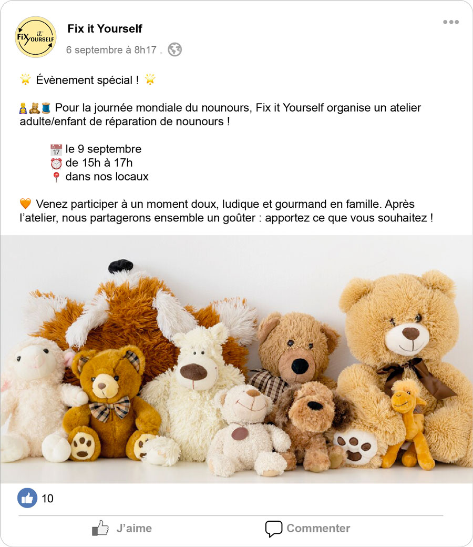Image resolution: width=473 pixels, height=547 pixels.
Task: Click the red pin emoji by dans nos locaux
Action: [56, 177]
